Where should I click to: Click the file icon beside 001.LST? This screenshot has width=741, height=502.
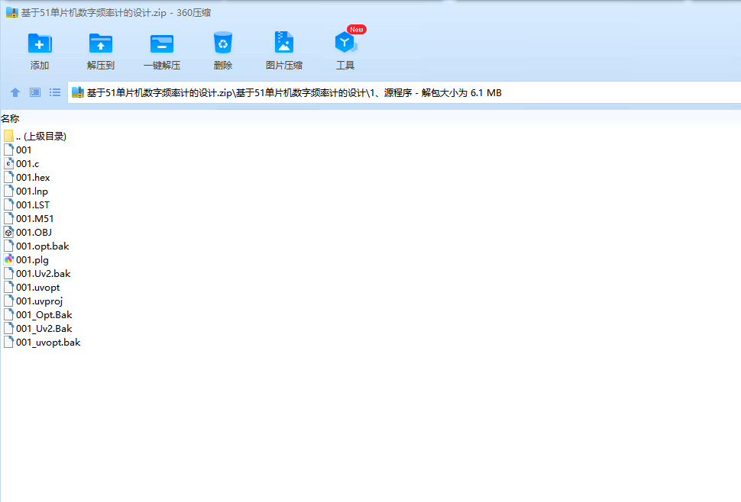(8, 204)
